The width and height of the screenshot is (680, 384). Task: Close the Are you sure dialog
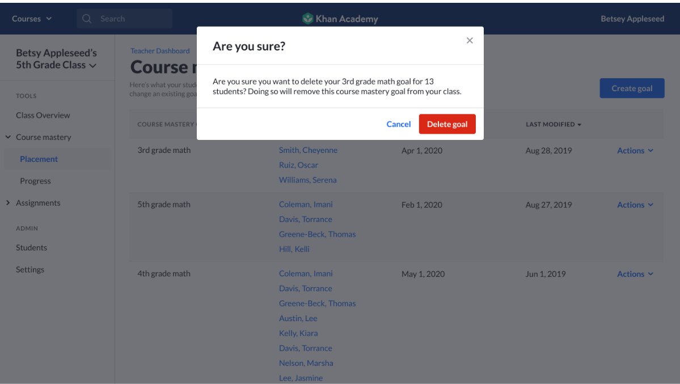point(469,40)
